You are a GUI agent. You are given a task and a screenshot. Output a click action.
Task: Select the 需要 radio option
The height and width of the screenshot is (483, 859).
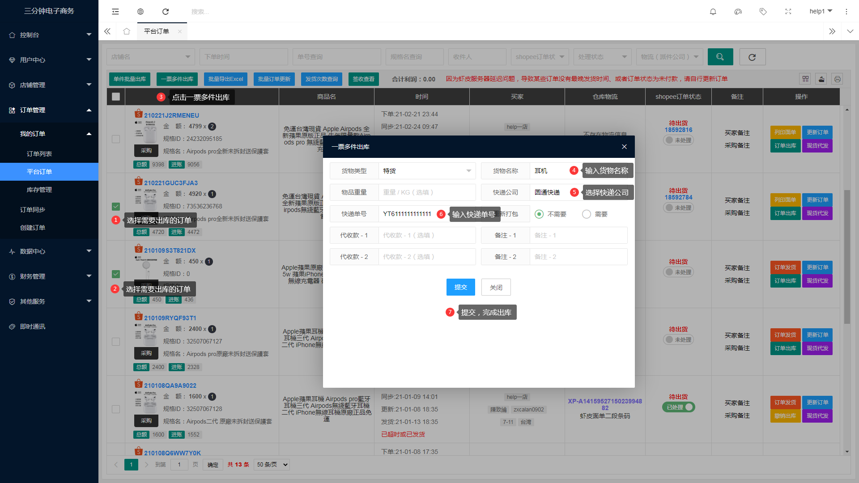pos(587,214)
